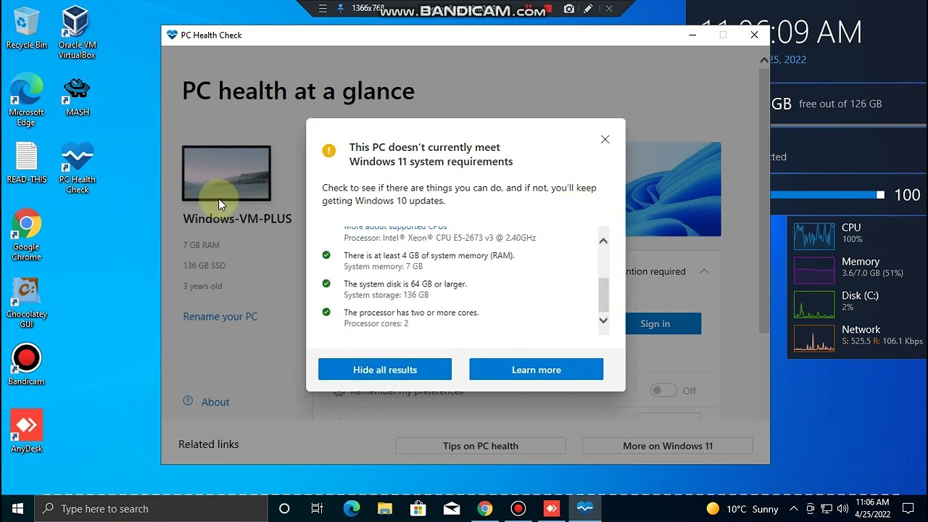Open the 10°C Sunny weather widget

pos(742,508)
